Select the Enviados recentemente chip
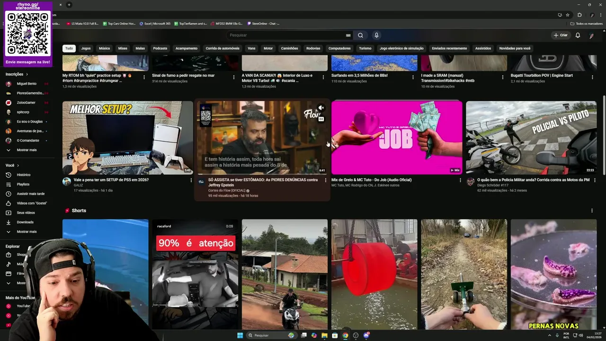Viewport: 606px width, 341px height. (x=449, y=48)
